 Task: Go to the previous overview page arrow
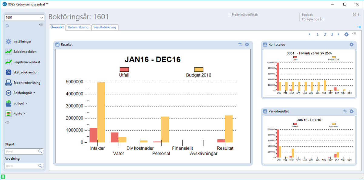310,34
